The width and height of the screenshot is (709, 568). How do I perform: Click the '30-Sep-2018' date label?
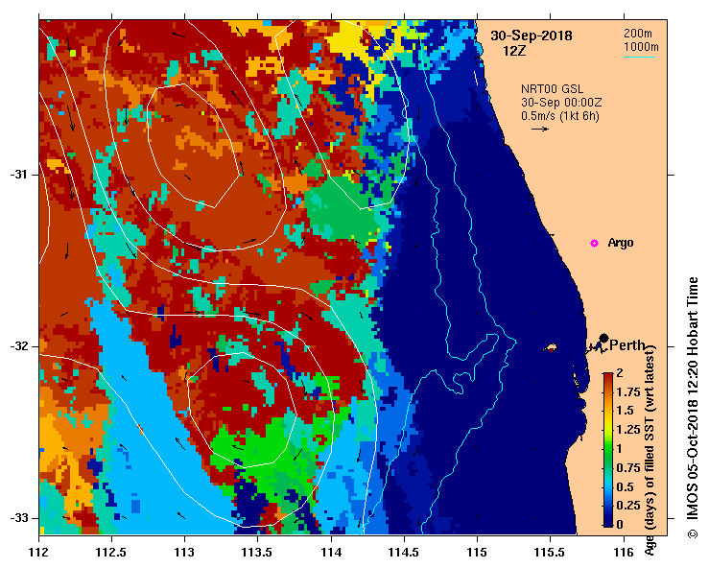[532, 35]
